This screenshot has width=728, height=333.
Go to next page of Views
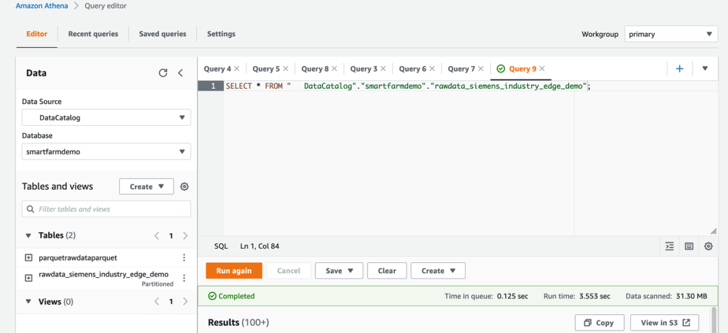click(x=185, y=301)
